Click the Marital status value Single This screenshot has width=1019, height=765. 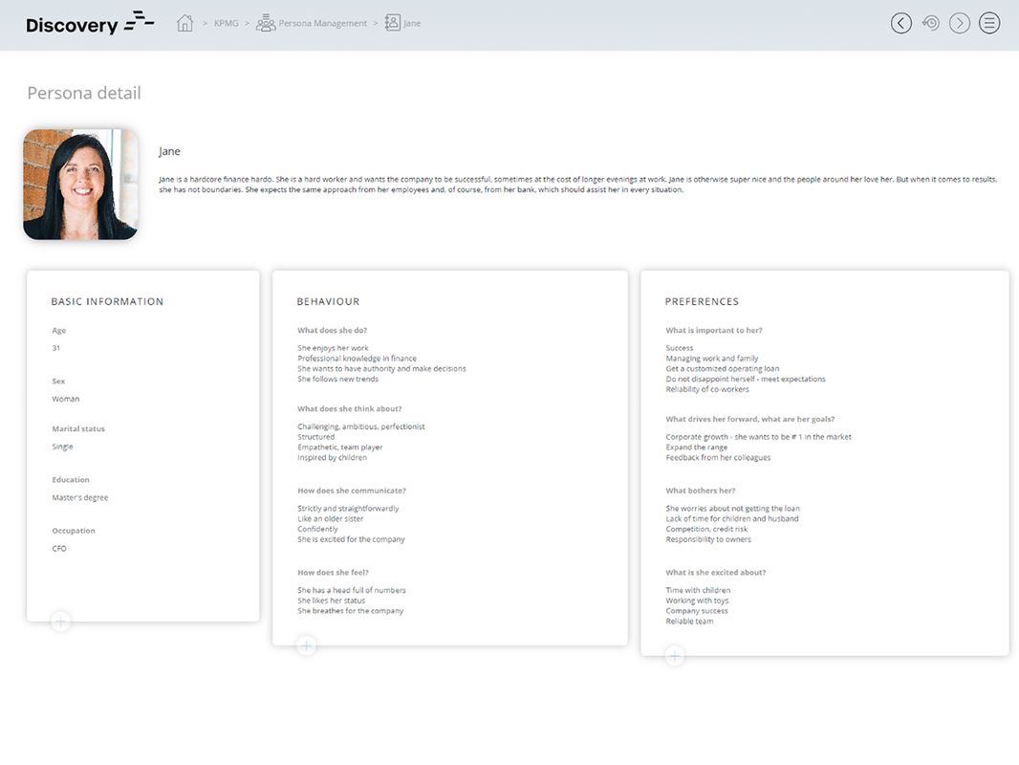coord(62,447)
